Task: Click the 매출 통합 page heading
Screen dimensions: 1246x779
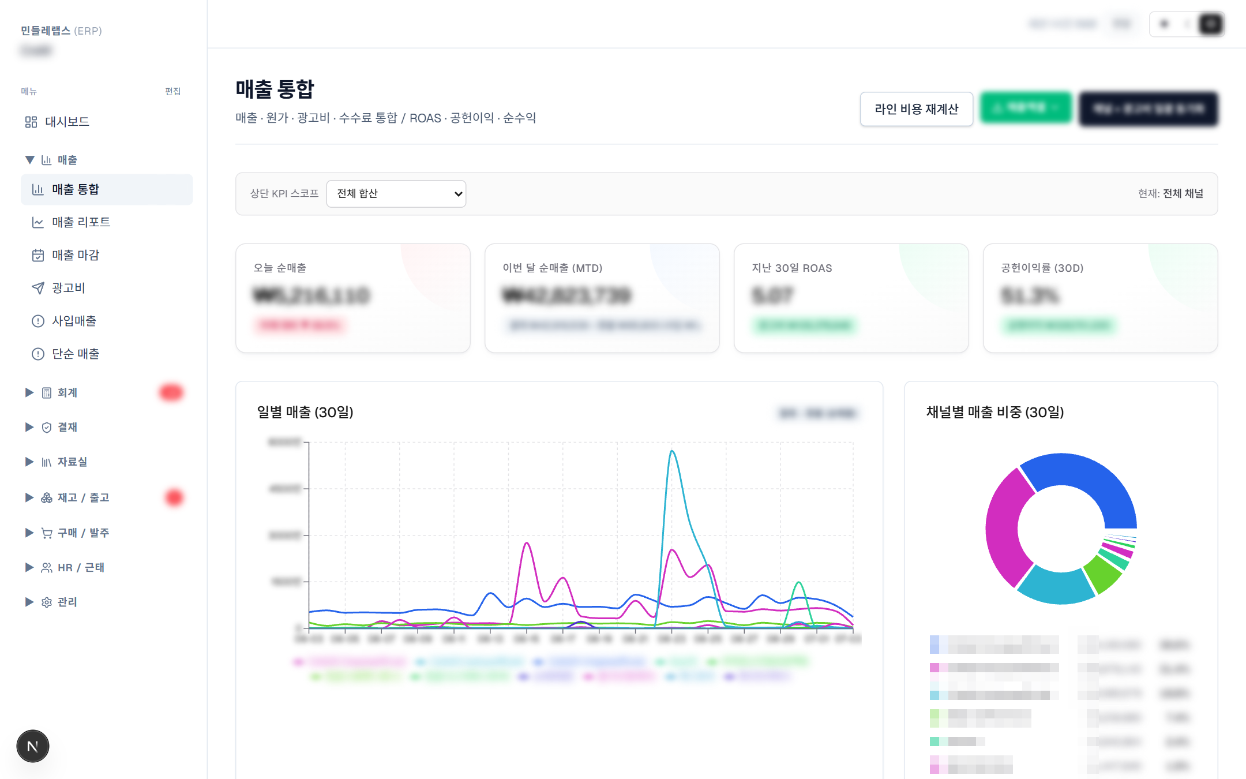Action: pyautogui.click(x=275, y=89)
